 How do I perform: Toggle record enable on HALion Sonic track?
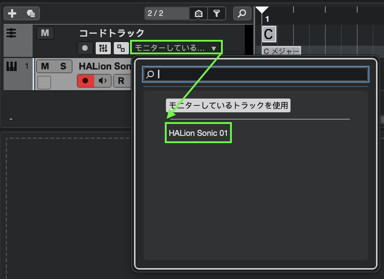85,81
